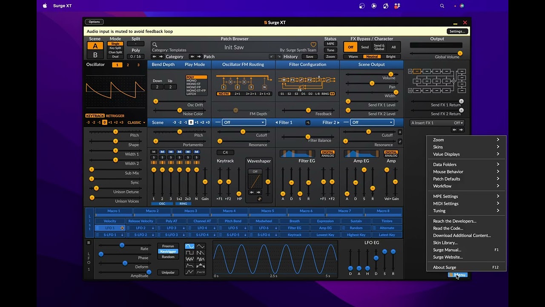Select the sample-and-hold LFO waveform icon
The image size is (545, 307).
click(x=200, y=259)
